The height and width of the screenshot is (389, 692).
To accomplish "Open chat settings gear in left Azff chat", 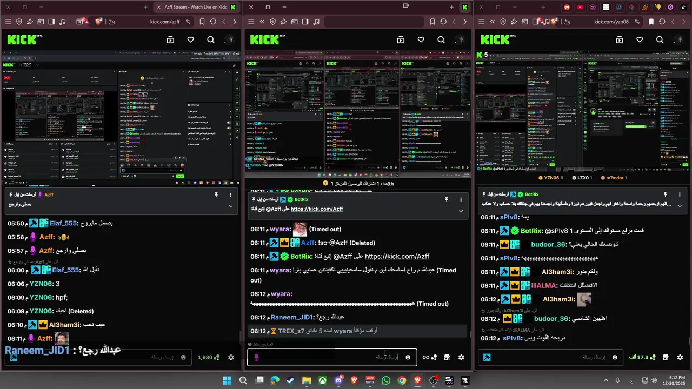I will 231,357.
